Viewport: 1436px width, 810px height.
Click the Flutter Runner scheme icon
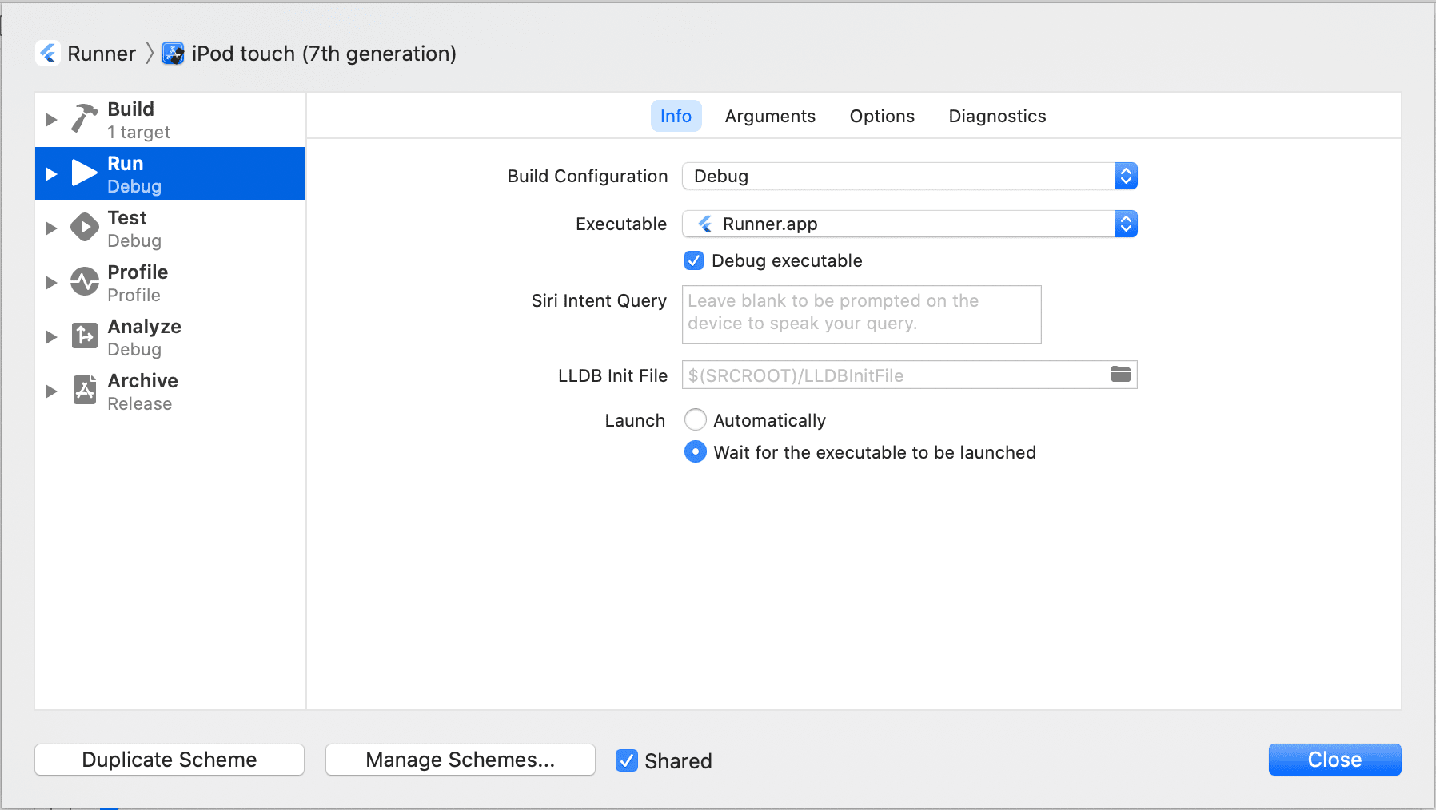pyautogui.click(x=48, y=54)
